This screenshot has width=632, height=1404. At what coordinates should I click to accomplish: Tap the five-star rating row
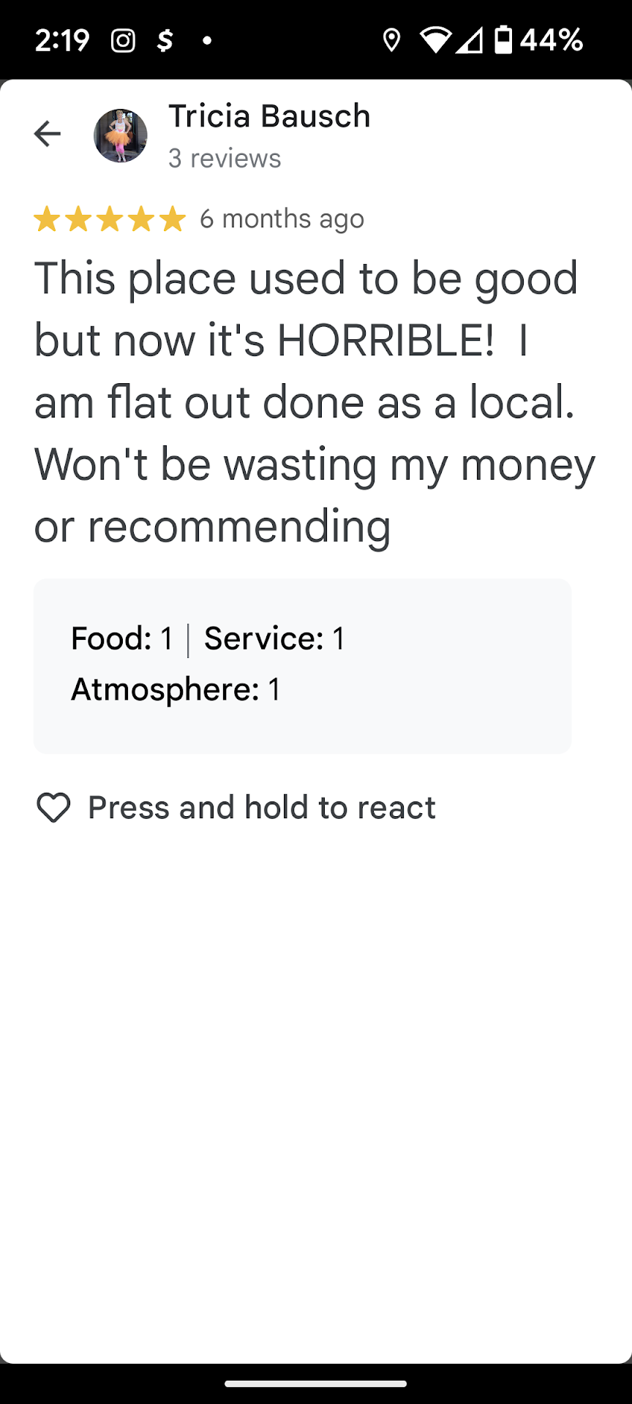110,219
